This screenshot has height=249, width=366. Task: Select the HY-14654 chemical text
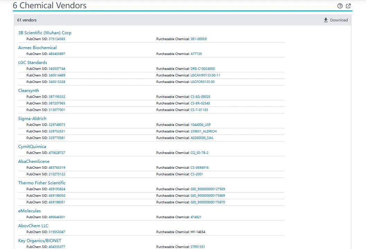[198, 232]
